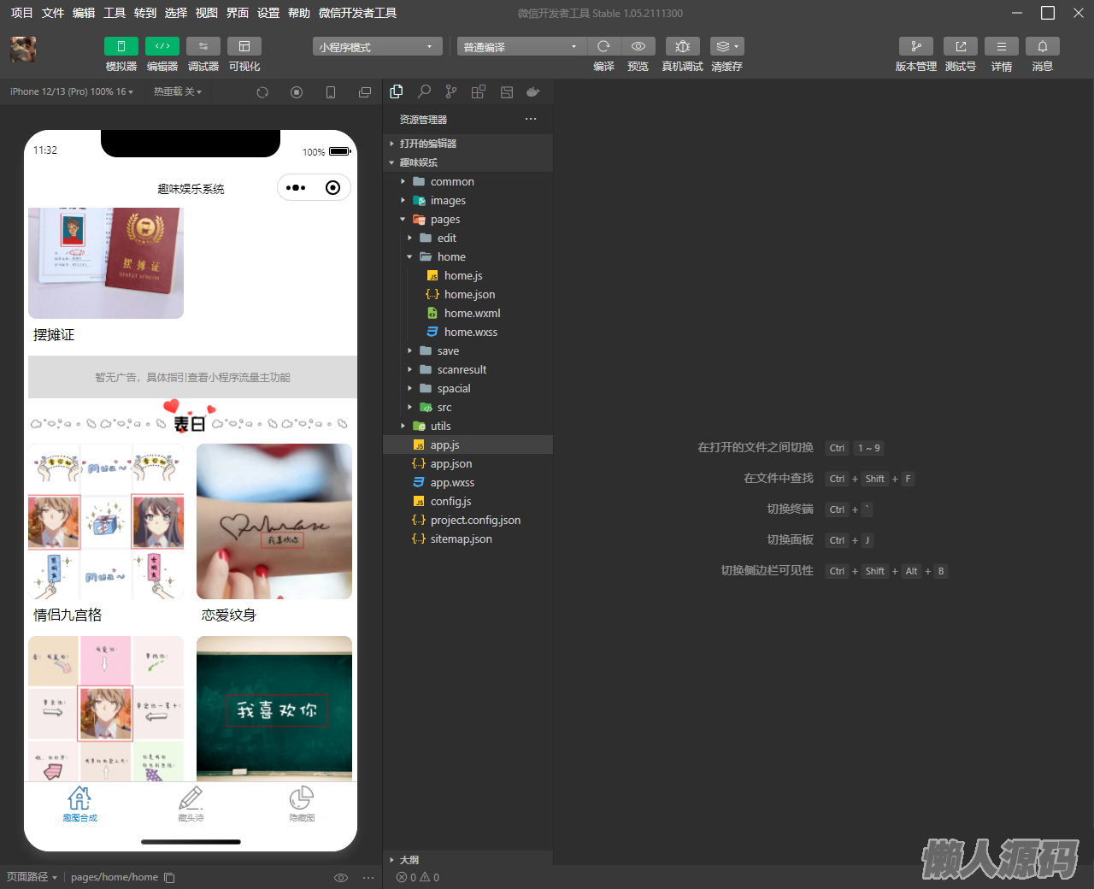Click the compile refresh icon

[x=603, y=46]
